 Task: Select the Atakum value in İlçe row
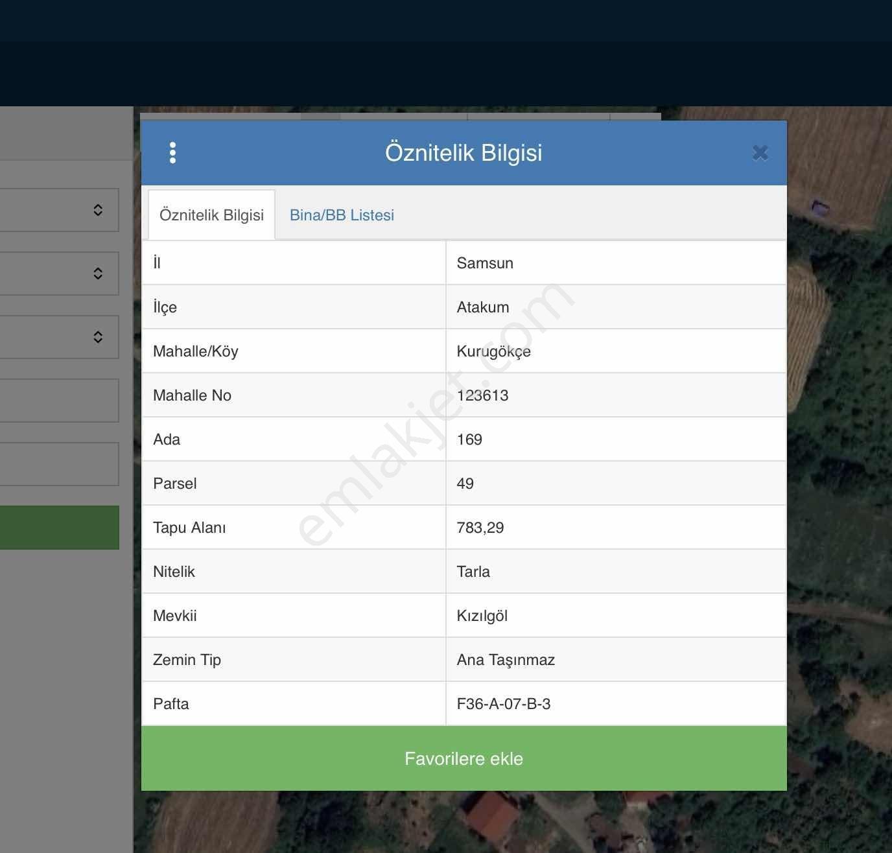click(483, 307)
